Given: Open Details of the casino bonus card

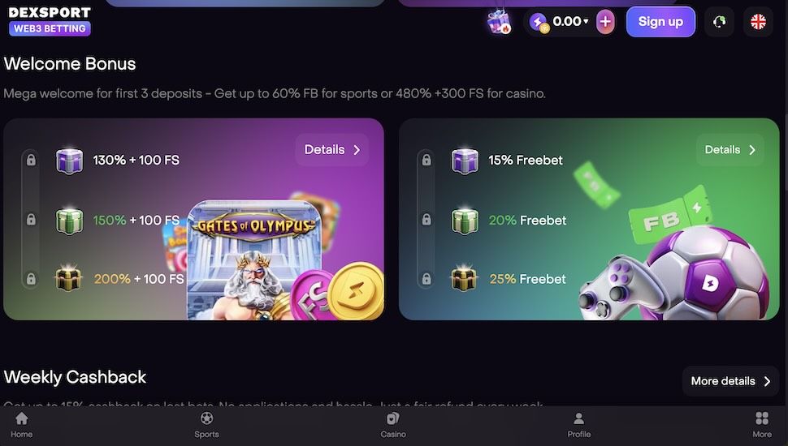Looking at the screenshot, I should tap(332, 149).
